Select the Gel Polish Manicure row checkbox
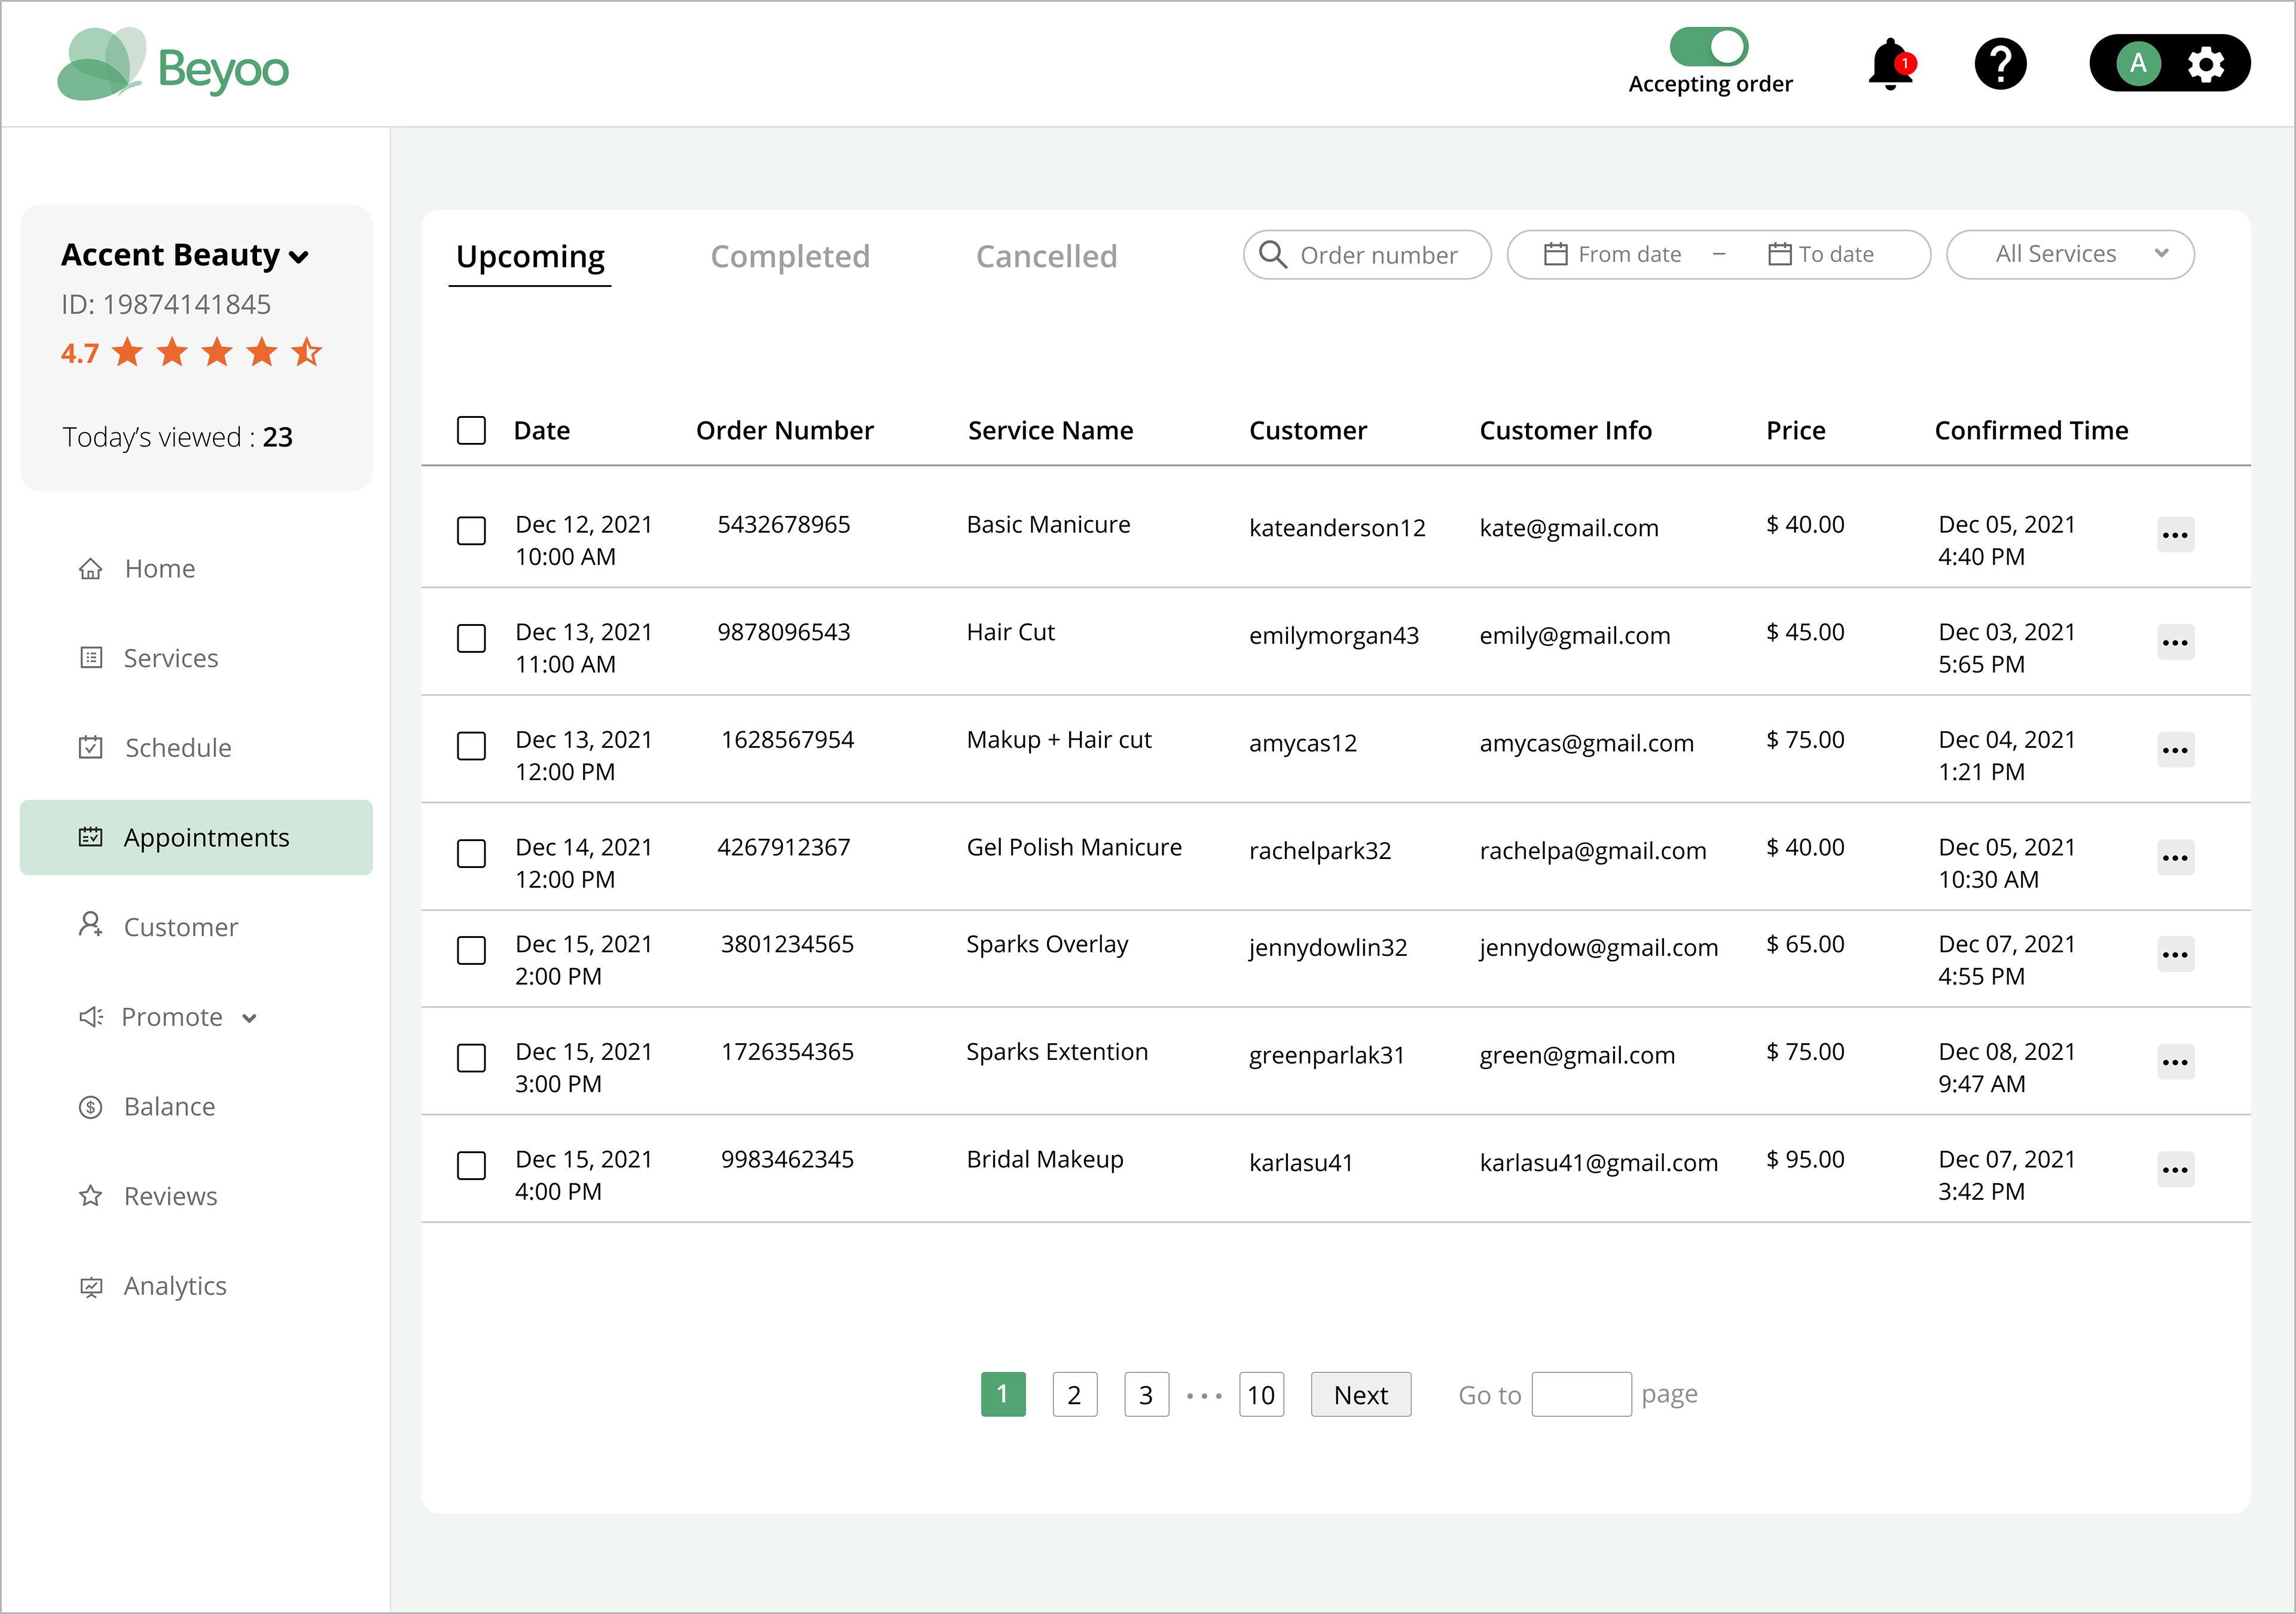 pyautogui.click(x=471, y=854)
